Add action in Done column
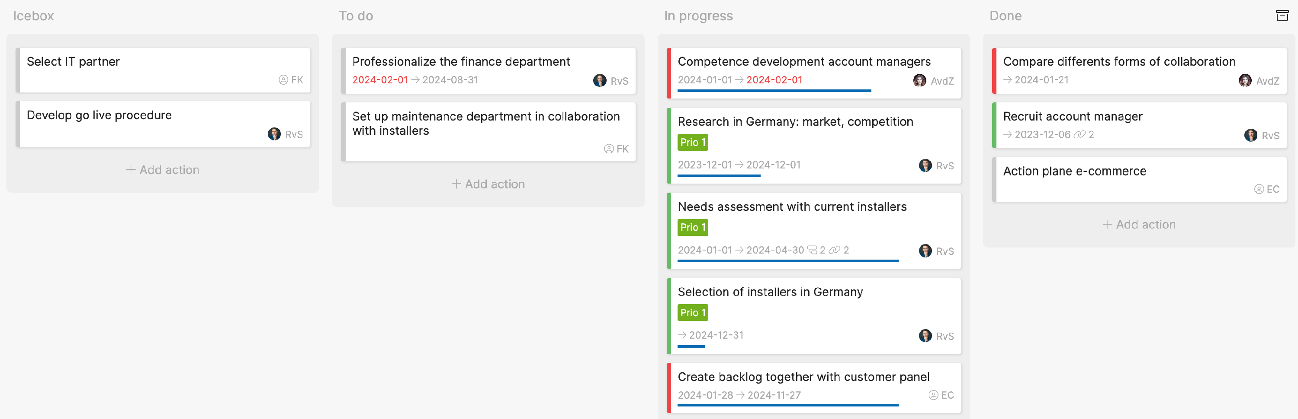The height and width of the screenshot is (419, 1298). 1139,224
